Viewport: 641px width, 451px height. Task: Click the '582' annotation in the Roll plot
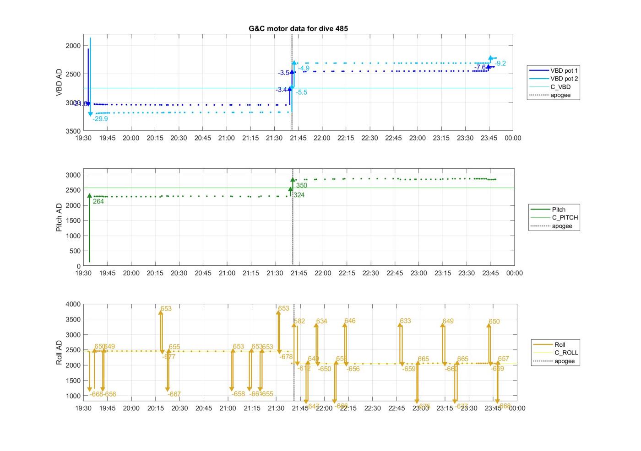tap(299, 321)
